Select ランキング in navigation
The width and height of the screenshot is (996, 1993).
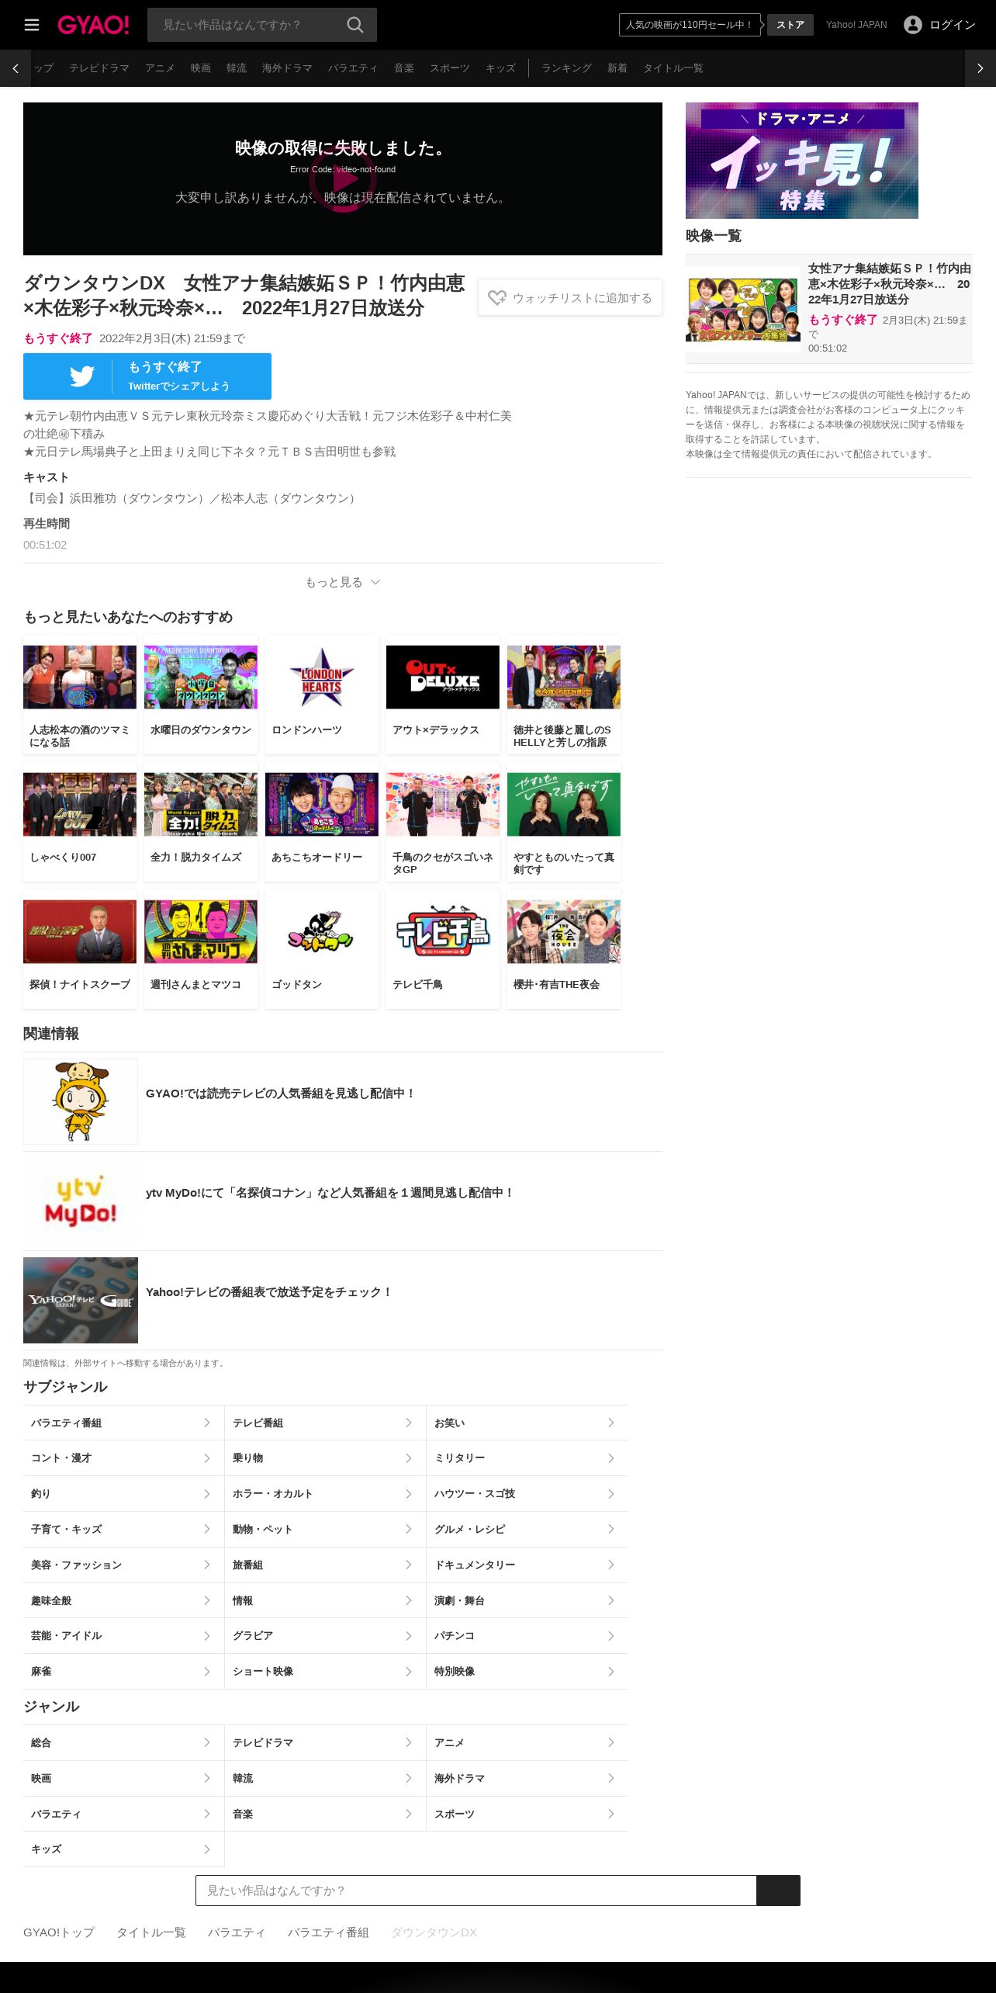566,68
